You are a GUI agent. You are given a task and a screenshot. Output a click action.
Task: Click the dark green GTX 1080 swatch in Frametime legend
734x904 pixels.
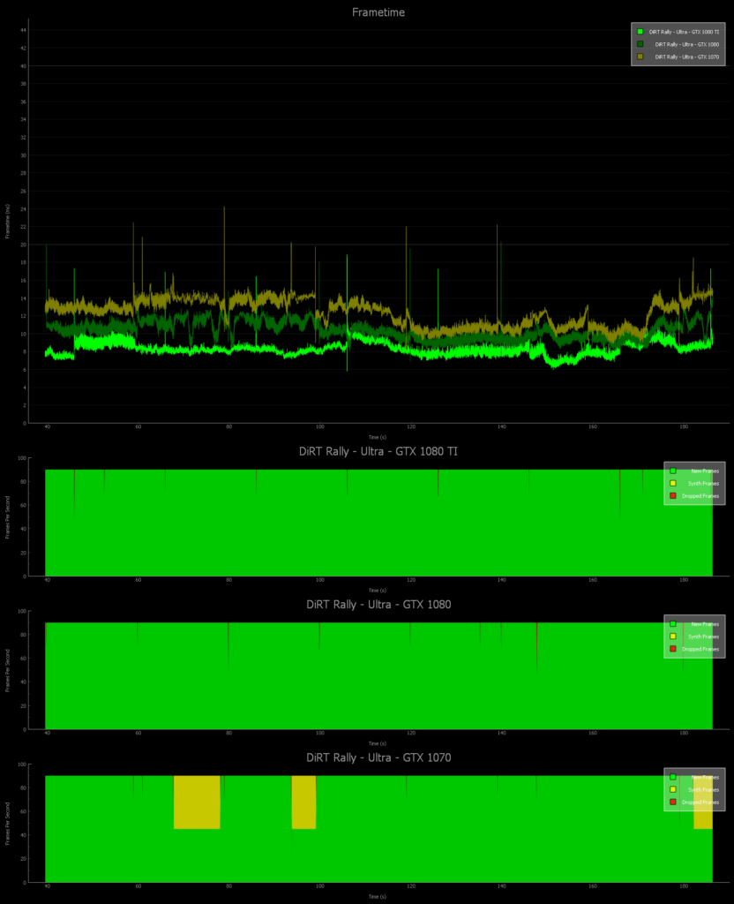pyautogui.click(x=640, y=44)
